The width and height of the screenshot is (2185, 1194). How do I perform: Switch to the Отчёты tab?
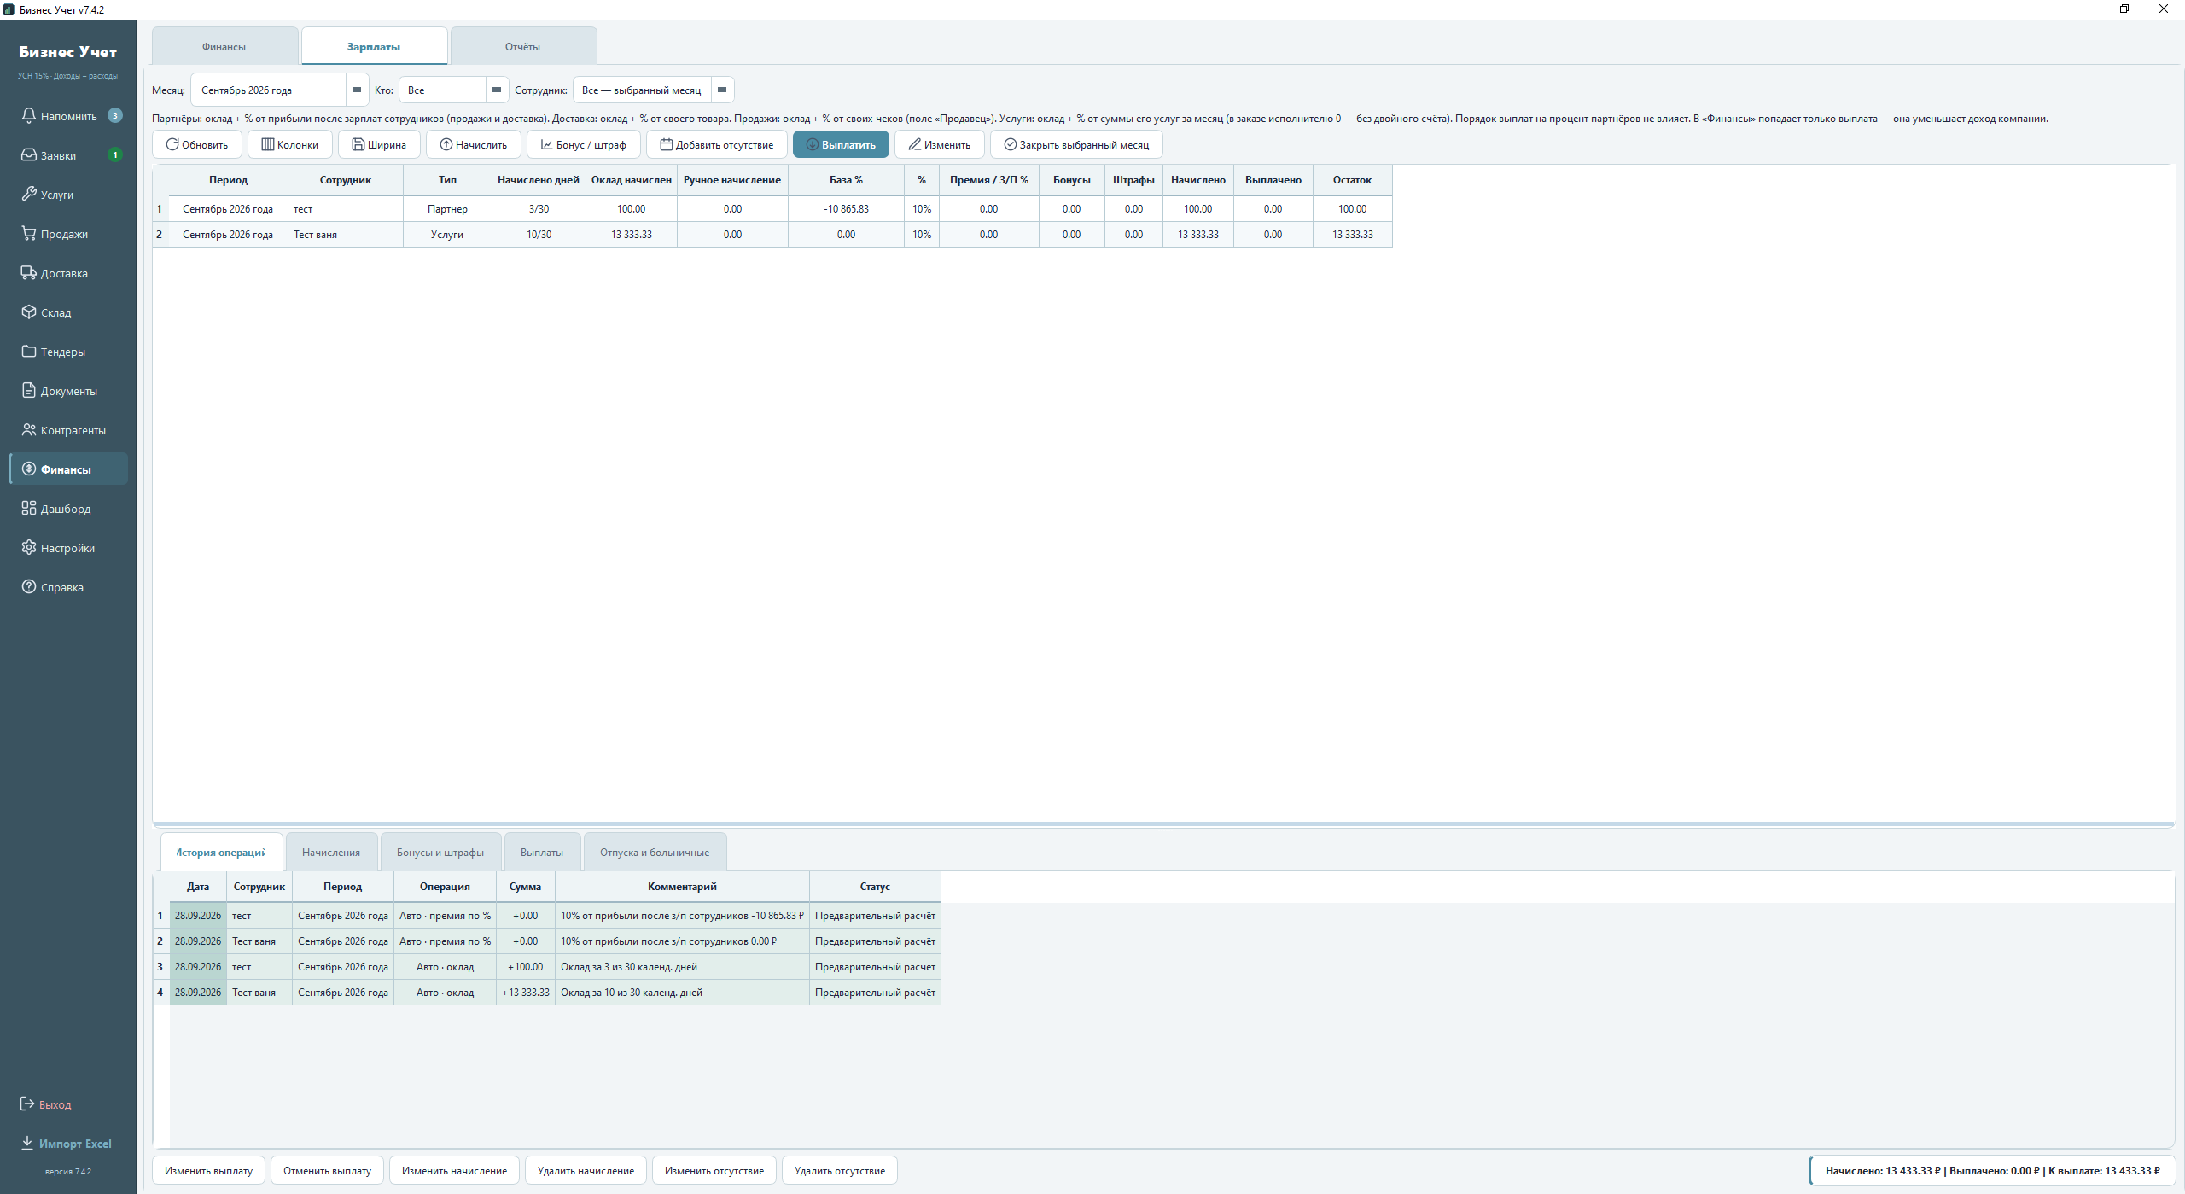(x=522, y=46)
